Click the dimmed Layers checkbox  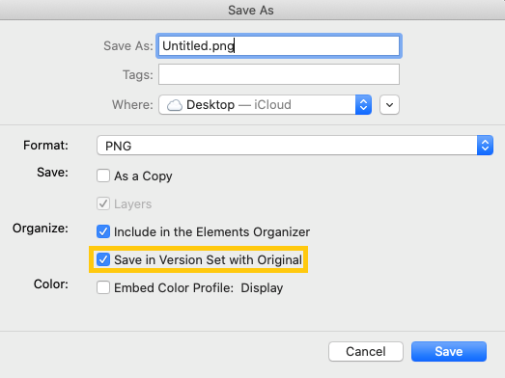tap(103, 203)
